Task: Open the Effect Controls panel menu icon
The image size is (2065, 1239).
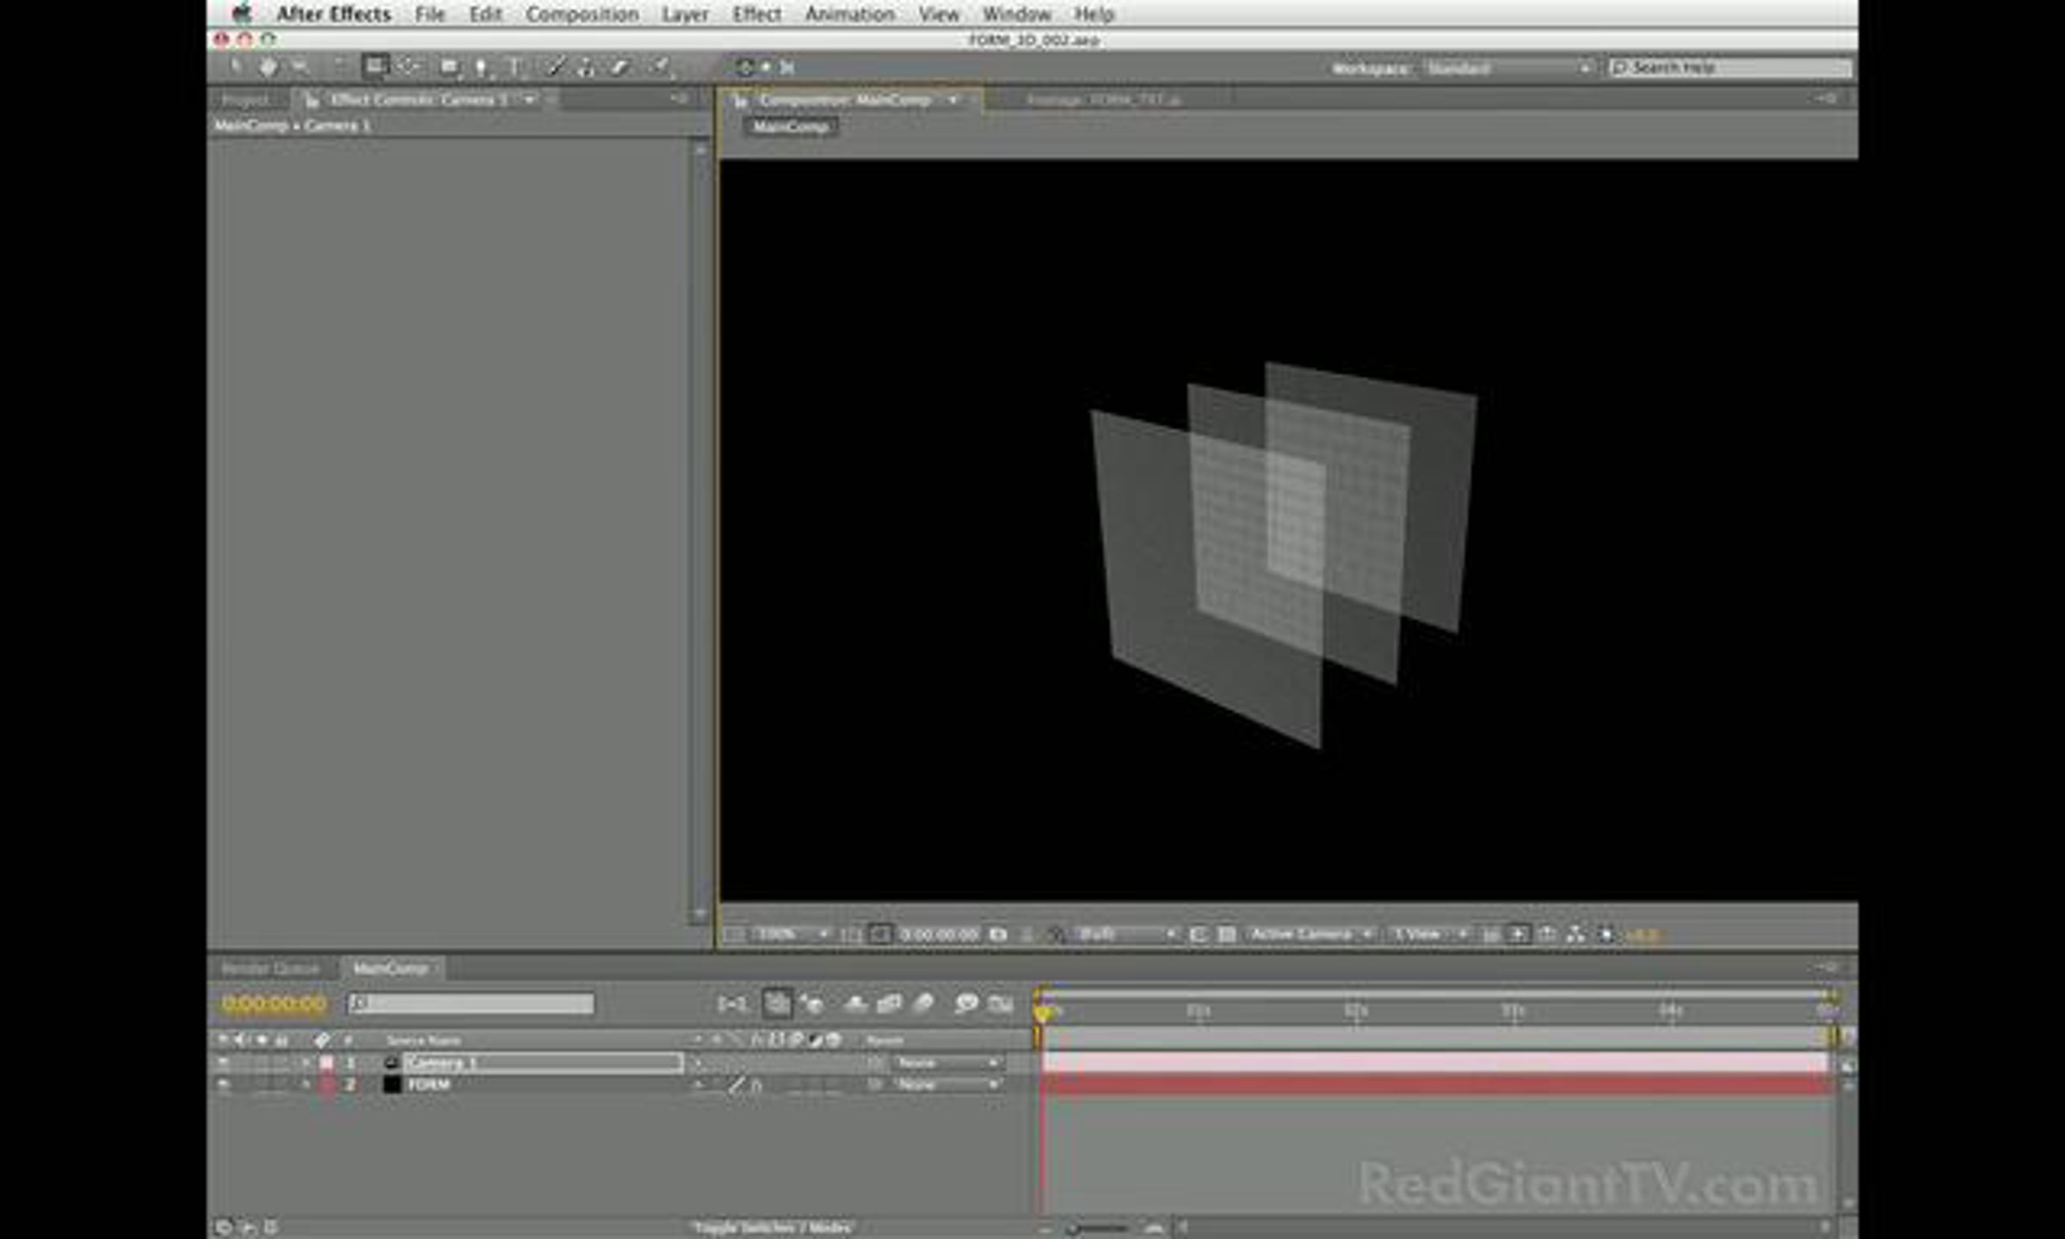Action: 680,100
